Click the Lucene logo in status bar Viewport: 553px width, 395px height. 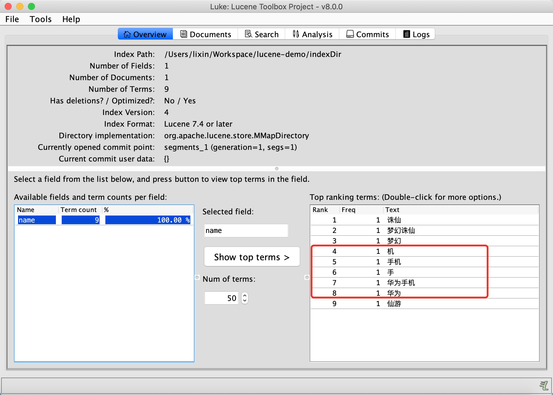(x=544, y=386)
